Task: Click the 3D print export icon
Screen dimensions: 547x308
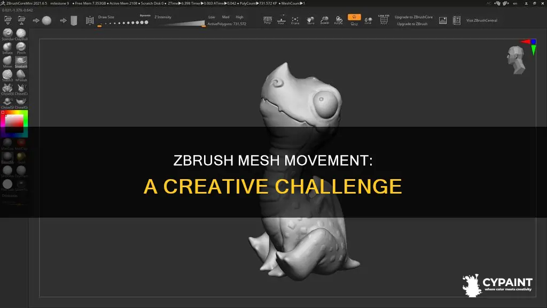Action: (x=456, y=21)
